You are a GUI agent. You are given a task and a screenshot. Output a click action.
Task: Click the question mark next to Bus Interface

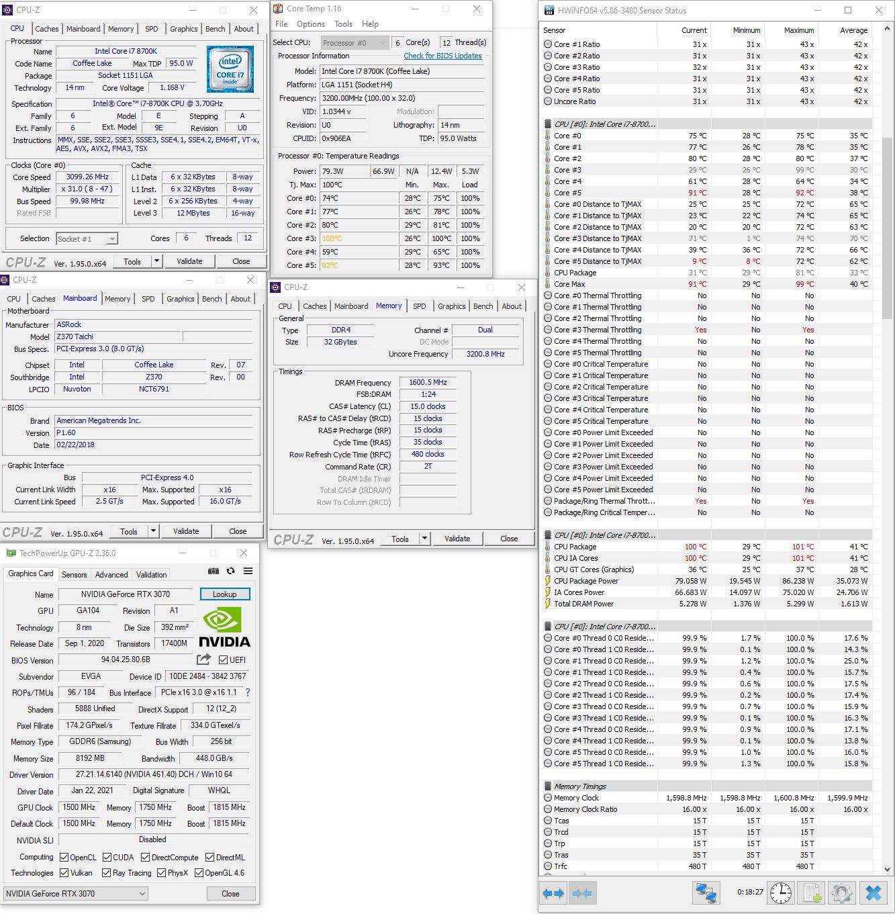click(x=247, y=692)
